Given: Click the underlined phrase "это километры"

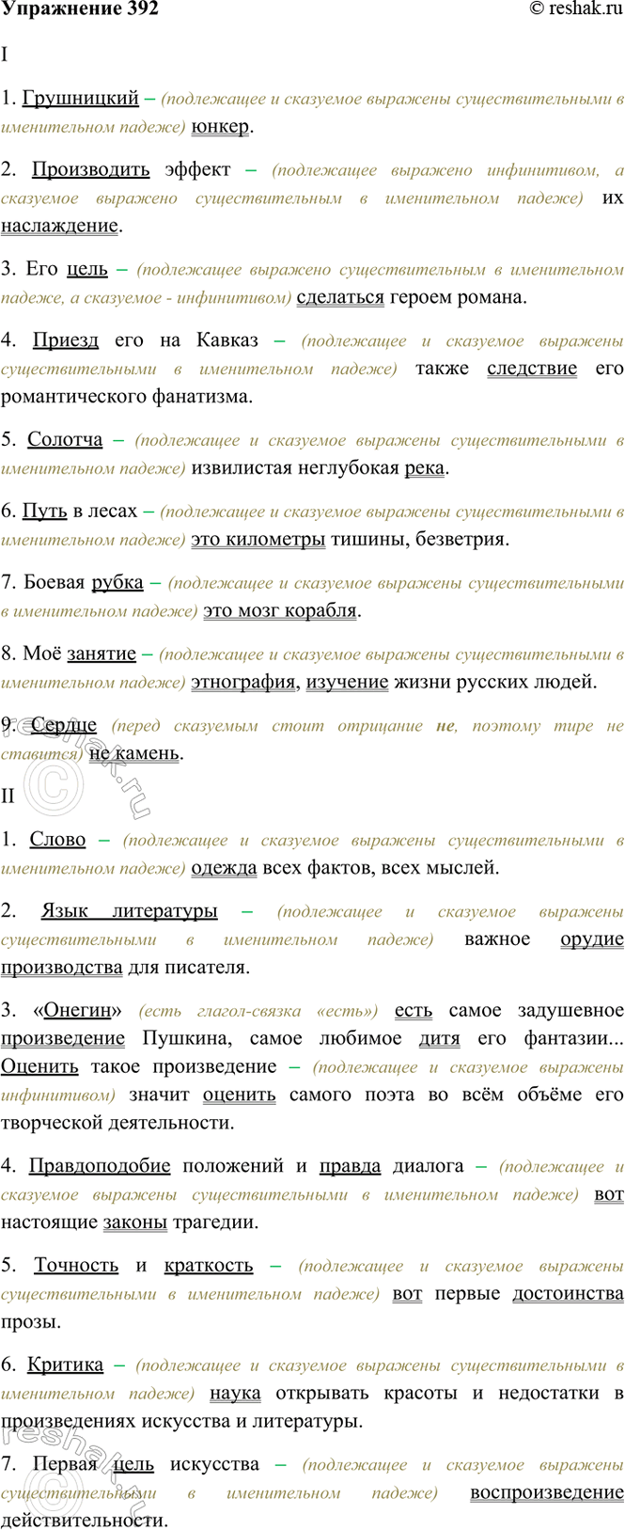Looking at the screenshot, I should (258, 540).
